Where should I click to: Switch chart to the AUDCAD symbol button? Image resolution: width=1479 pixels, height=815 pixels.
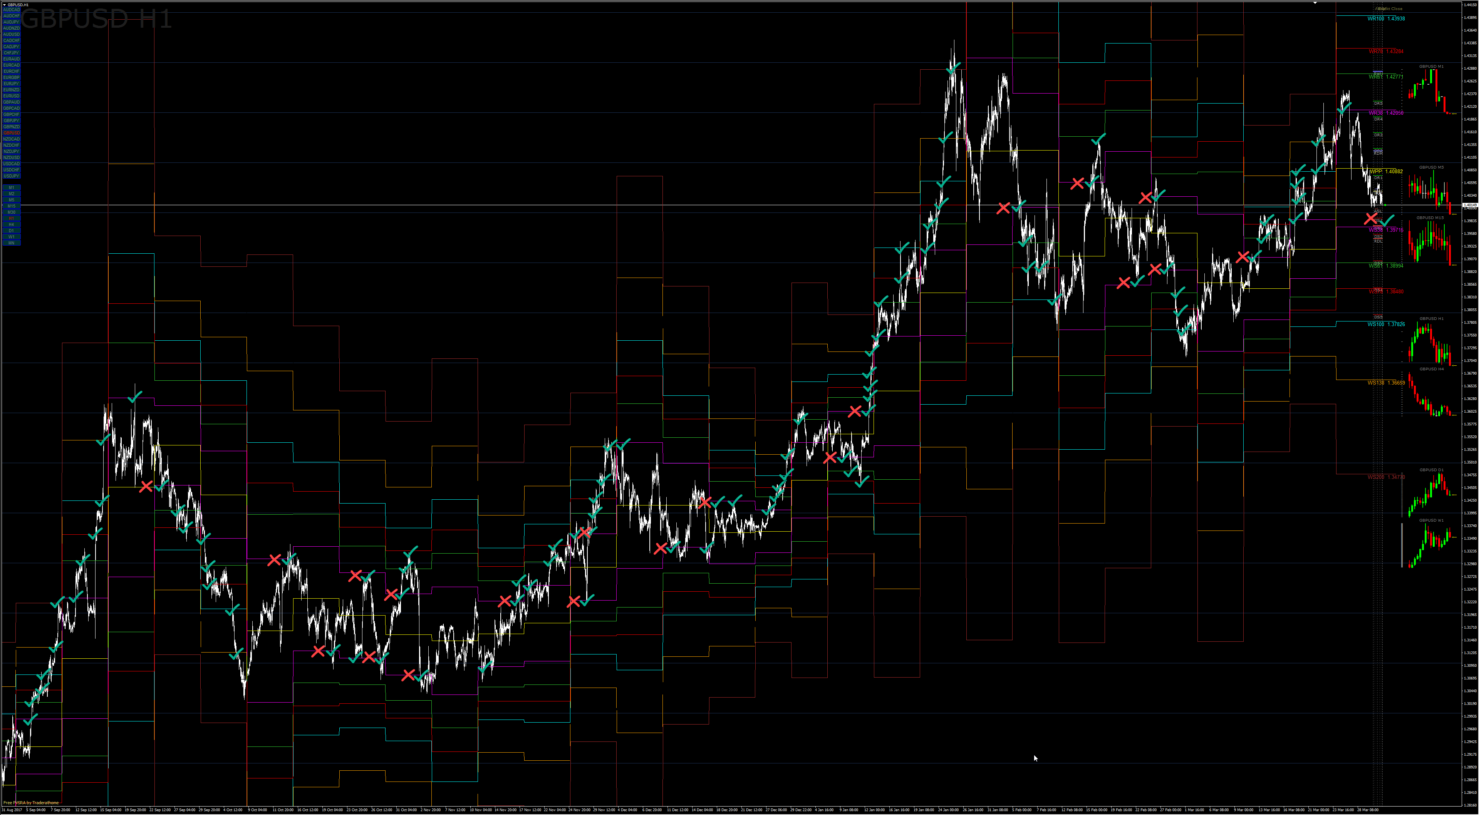click(12, 10)
